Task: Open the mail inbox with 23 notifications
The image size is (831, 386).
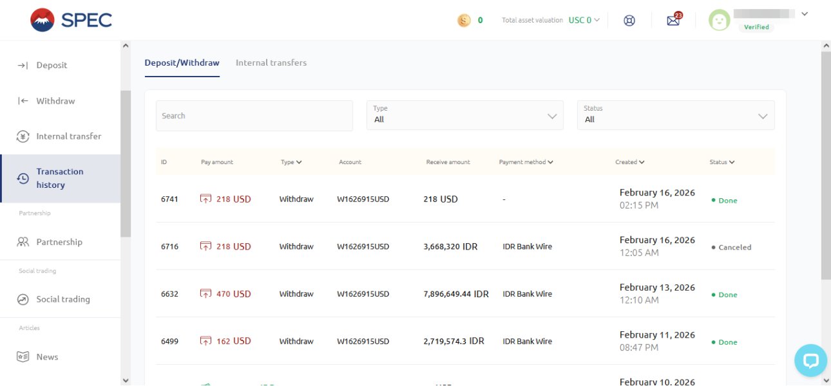Action: 673,21
